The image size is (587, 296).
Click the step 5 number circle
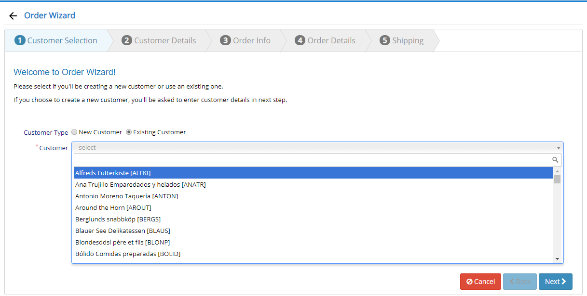point(384,40)
